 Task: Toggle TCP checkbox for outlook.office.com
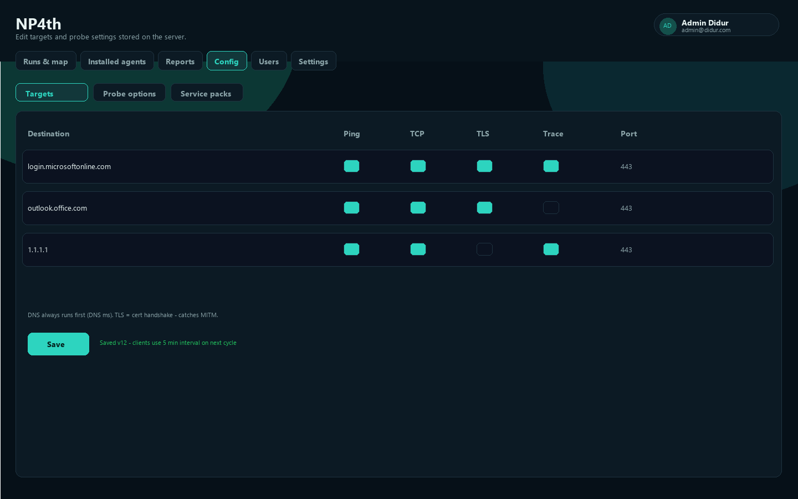point(418,208)
